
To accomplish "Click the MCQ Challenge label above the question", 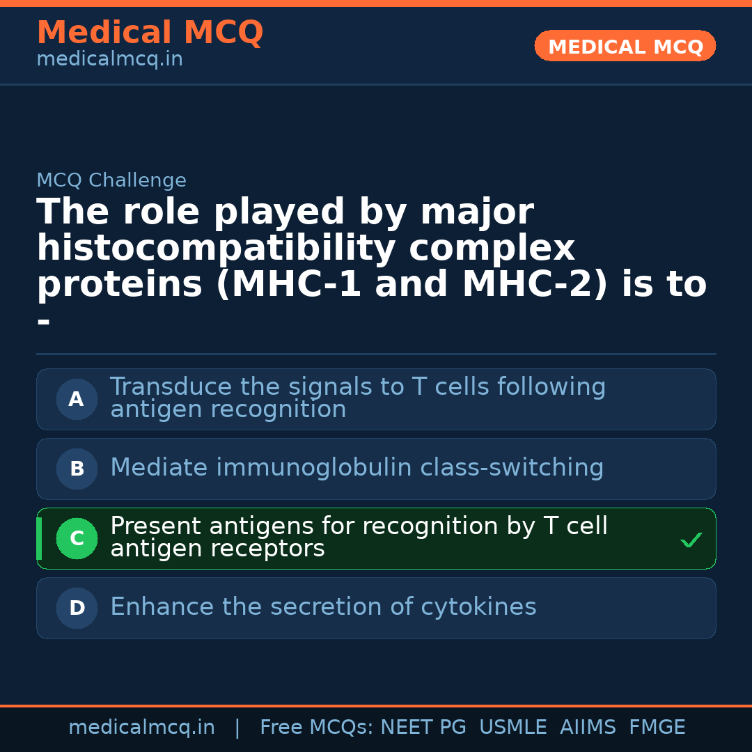I will (111, 181).
